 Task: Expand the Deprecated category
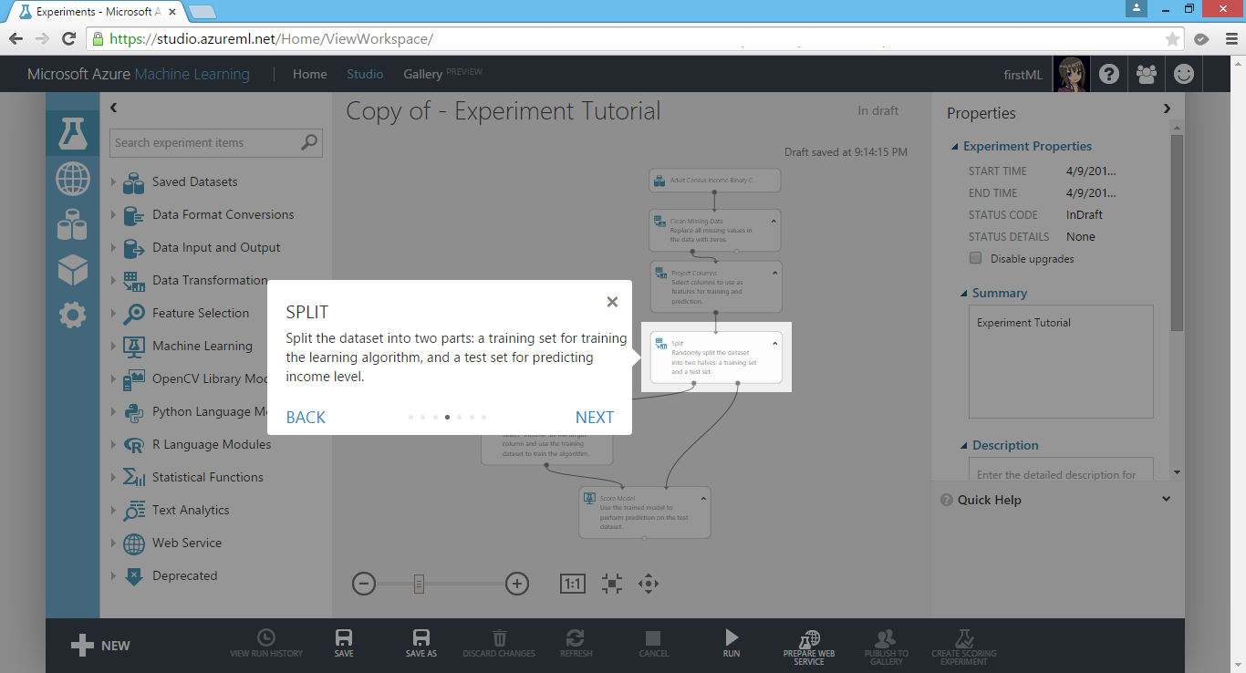[114, 575]
